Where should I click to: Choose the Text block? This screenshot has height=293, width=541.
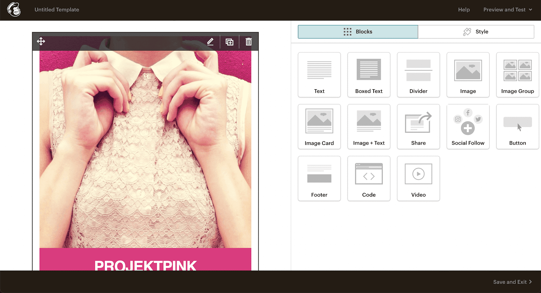click(319, 75)
